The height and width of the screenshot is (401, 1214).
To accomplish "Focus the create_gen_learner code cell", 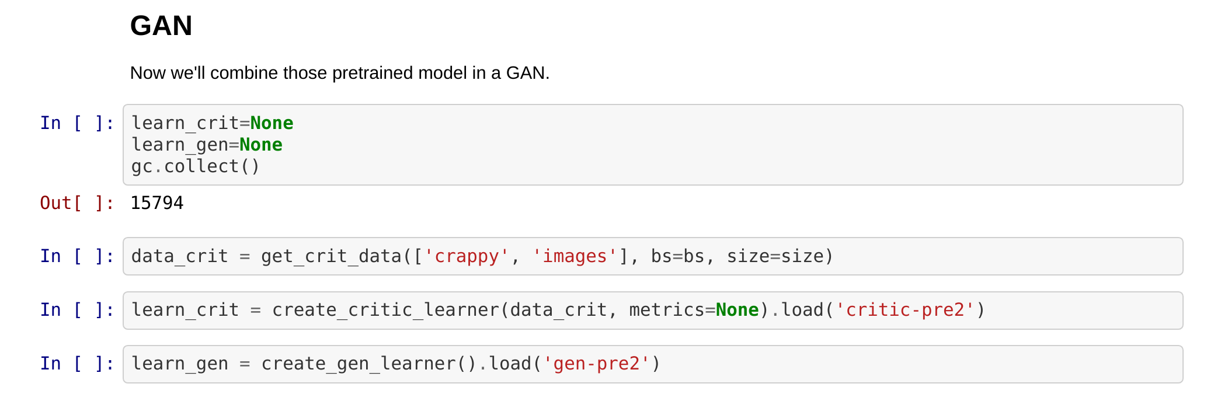I will [x=653, y=364].
